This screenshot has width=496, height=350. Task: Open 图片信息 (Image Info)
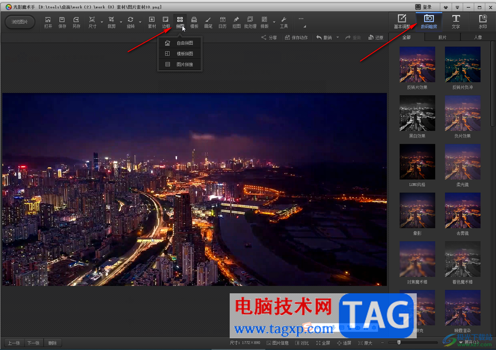click(277, 343)
